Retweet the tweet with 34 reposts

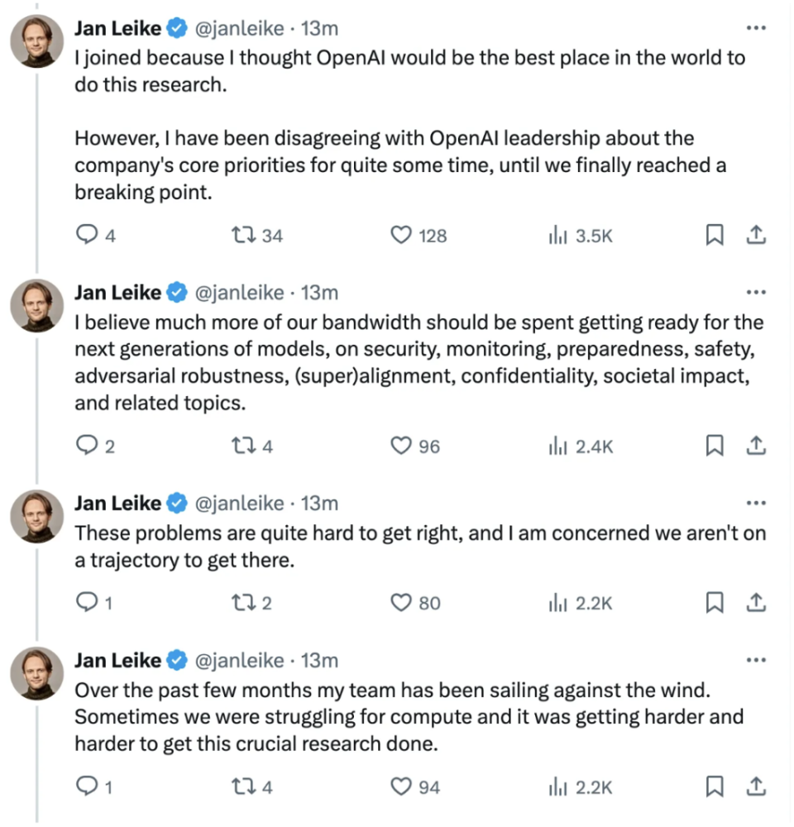(257, 235)
